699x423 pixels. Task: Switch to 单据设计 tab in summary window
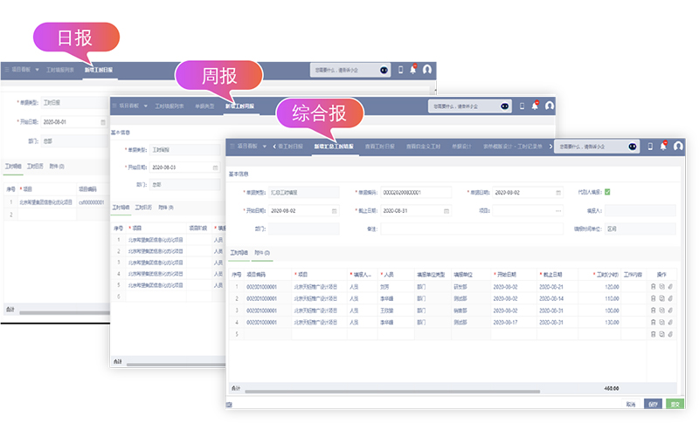tap(461, 147)
